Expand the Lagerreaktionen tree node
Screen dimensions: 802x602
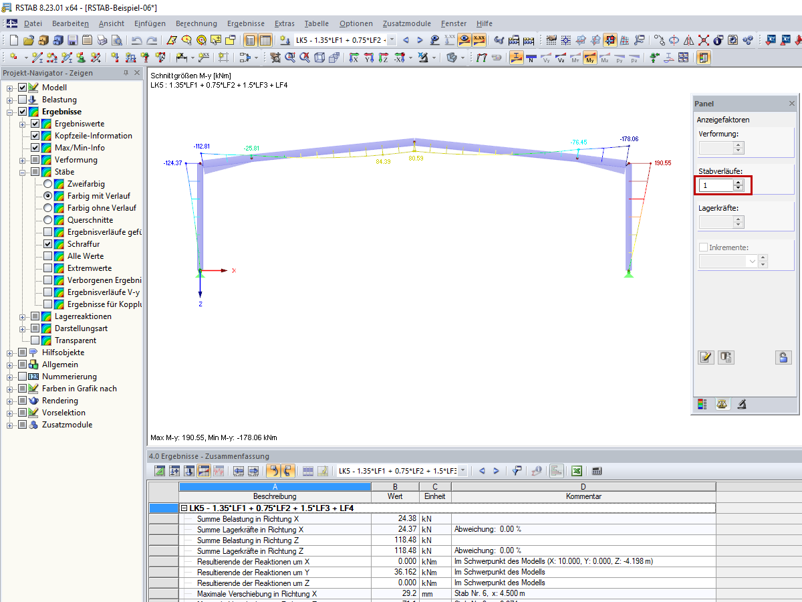(23, 316)
